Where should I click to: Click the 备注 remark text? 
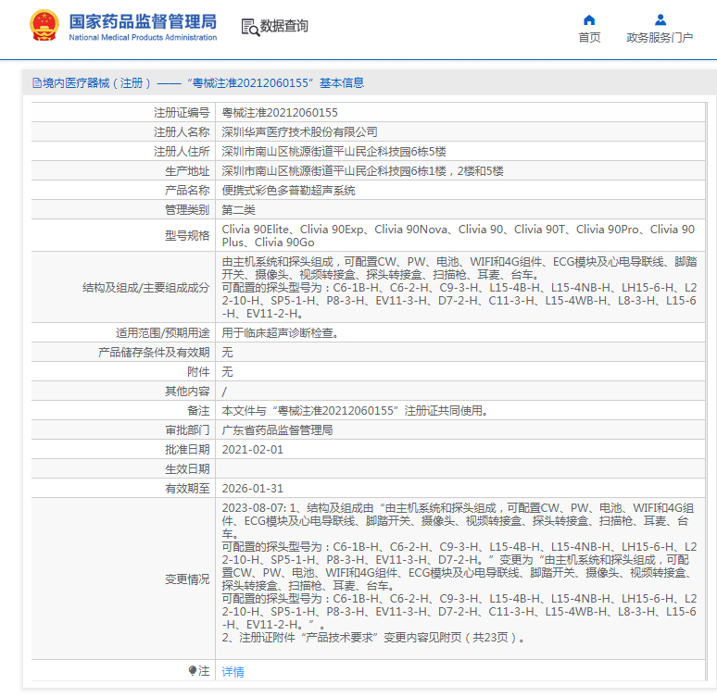(x=355, y=410)
